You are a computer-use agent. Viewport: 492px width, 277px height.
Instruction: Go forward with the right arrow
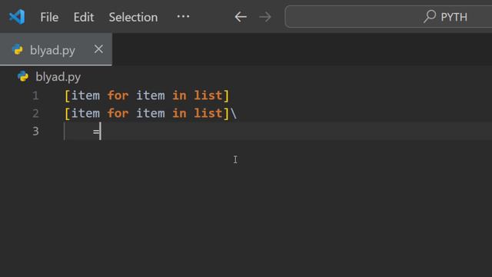265,17
